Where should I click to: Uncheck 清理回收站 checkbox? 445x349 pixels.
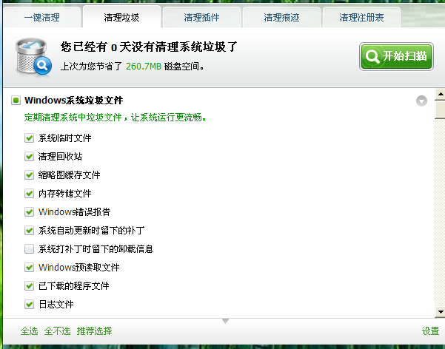click(x=29, y=157)
